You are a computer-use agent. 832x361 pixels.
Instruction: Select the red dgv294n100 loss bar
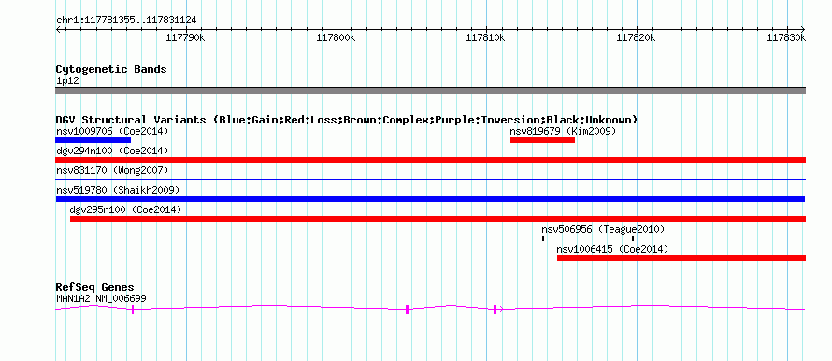coord(430,160)
